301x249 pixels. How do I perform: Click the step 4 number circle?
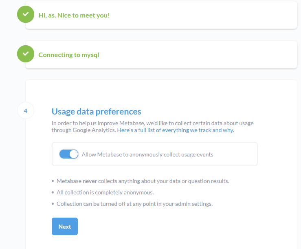tap(26, 111)
